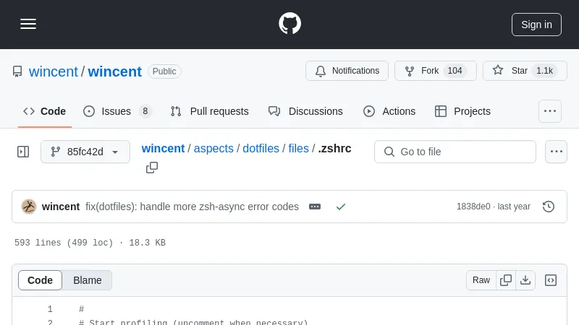Open the dotfiles breadcrumb link
579x325 pixels.
[261, 149]
